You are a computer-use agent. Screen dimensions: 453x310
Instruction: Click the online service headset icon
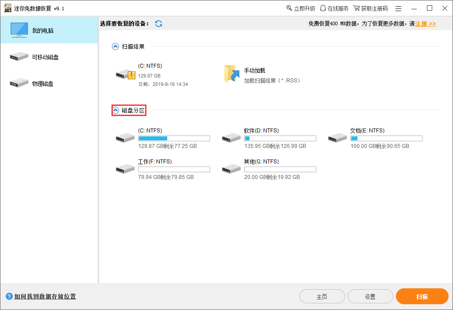tap(323, 8)
